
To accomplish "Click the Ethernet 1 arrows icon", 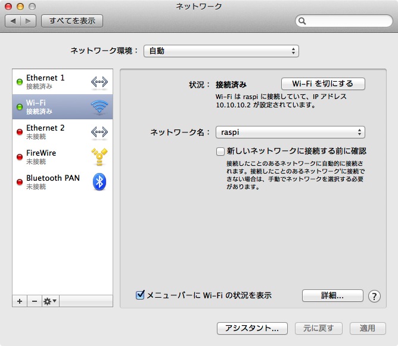I will [x=99, y=82].
